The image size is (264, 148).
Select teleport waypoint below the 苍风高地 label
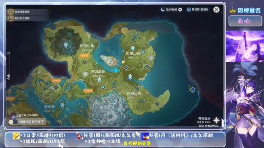(x=100, y=80)
